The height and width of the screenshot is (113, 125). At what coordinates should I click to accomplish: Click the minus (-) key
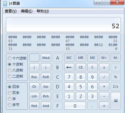[104, 96]
